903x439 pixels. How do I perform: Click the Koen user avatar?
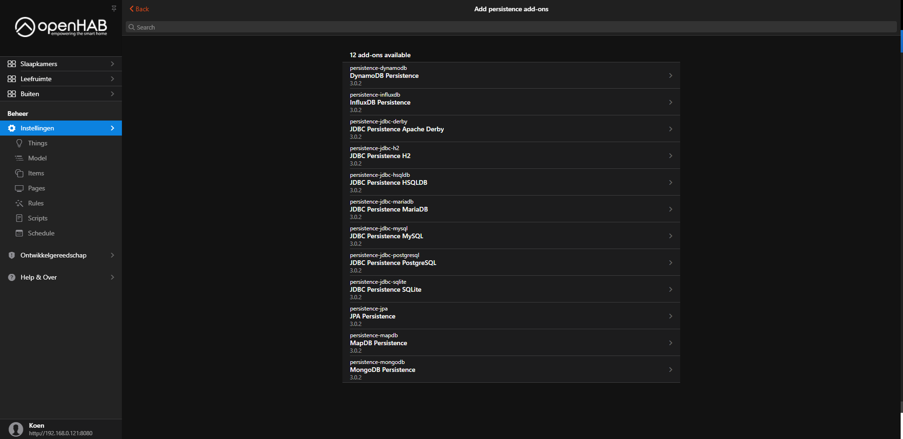16,429
